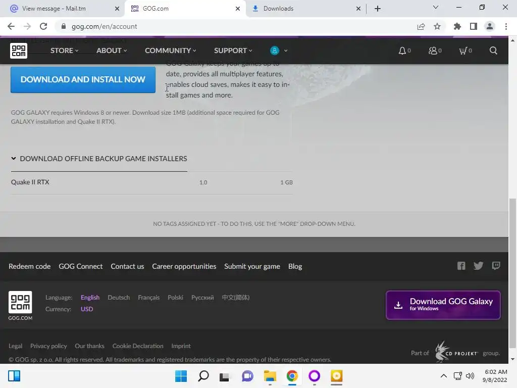Switch language to Français

149,297
